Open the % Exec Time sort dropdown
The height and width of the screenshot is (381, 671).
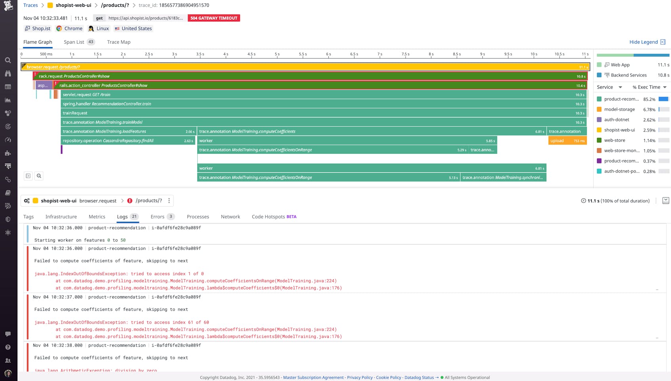[x=649, y=87]
